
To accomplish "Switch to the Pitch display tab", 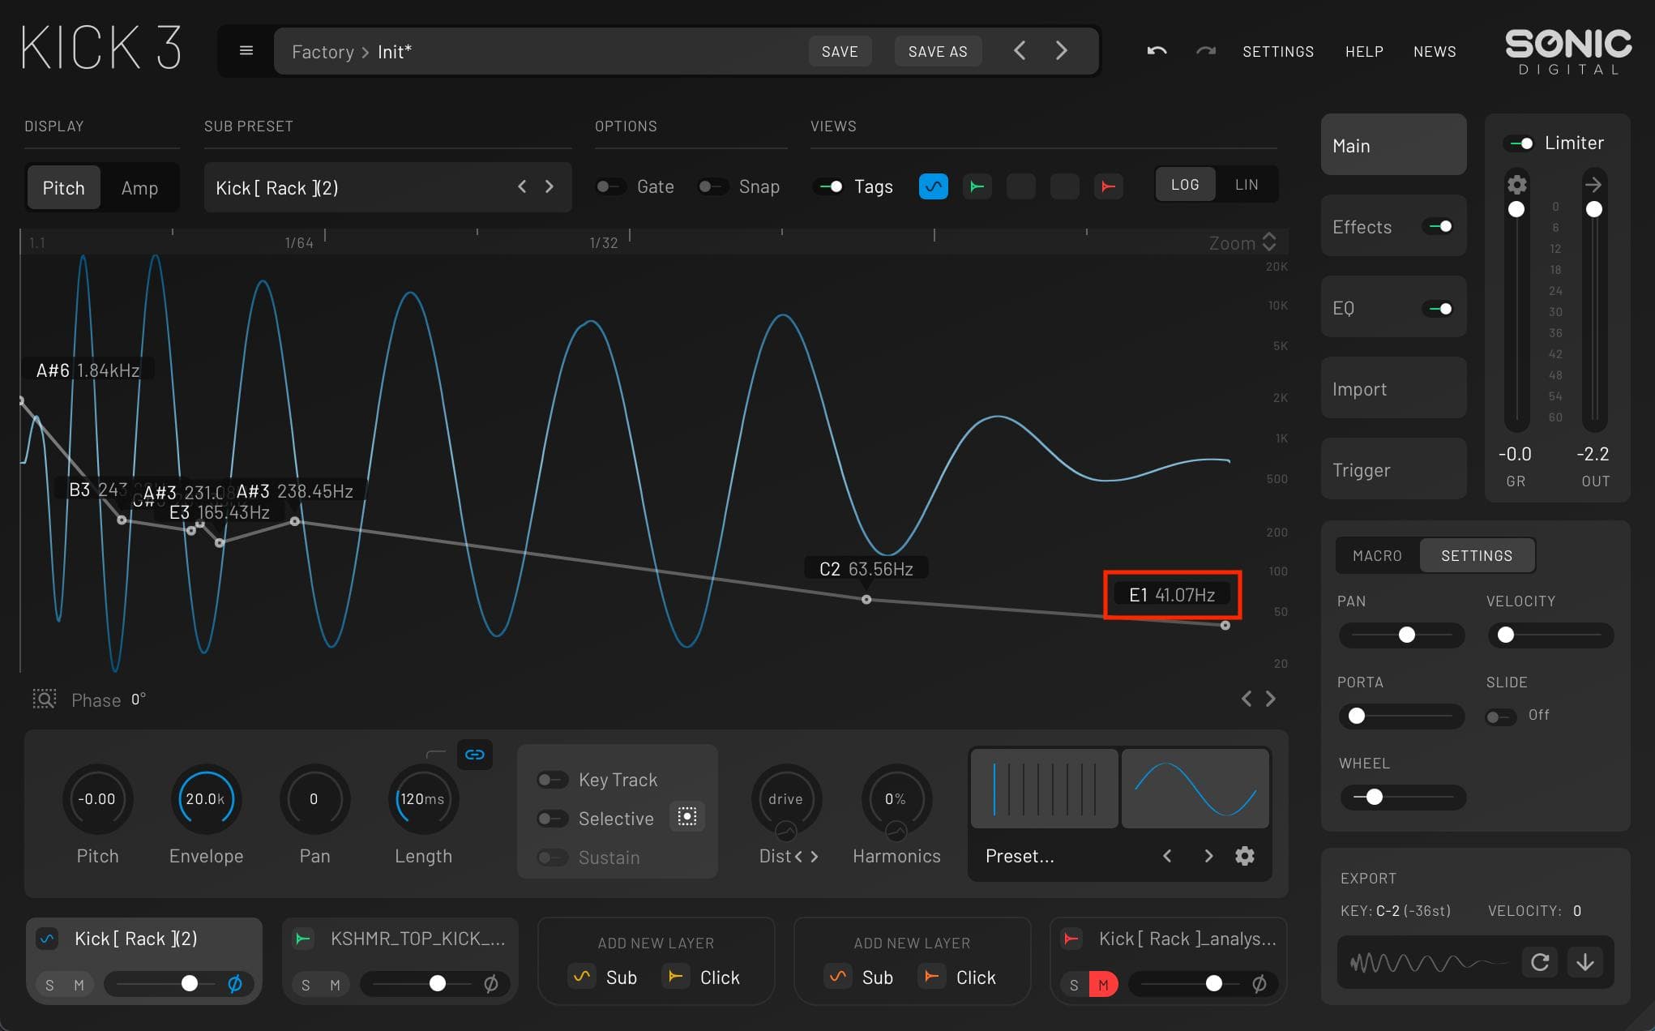I will [x=63, y=188].
